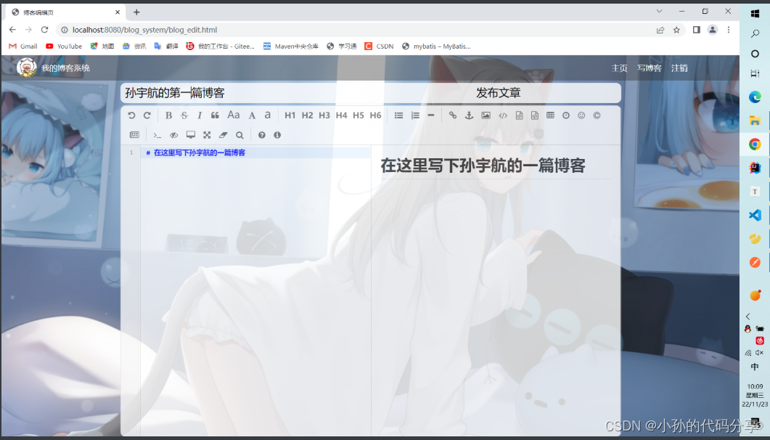The image size is (770, 440).
Task: Bookmark this page with star icon
Action: pyautogui.click(x=676, y=30)
